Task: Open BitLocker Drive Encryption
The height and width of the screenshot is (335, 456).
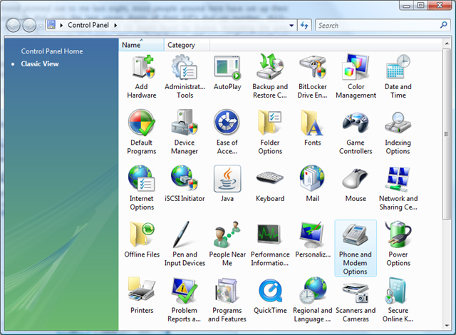Action: 313,76
